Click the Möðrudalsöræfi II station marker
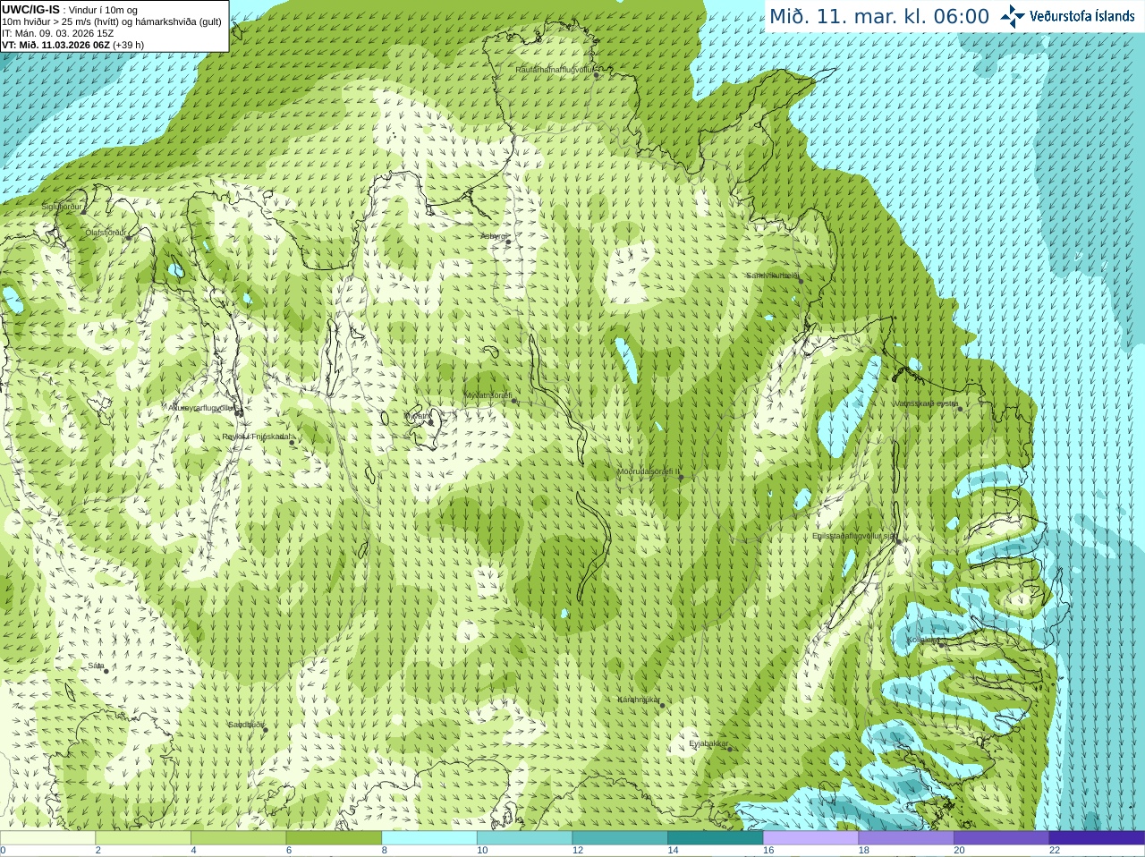The width and height of the screenshot is (1145, 857). [681, 478]
